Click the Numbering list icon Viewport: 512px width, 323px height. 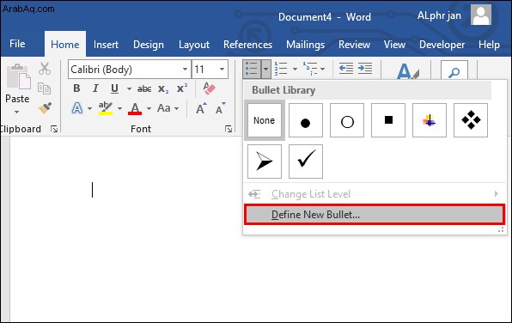coord(281,69)
